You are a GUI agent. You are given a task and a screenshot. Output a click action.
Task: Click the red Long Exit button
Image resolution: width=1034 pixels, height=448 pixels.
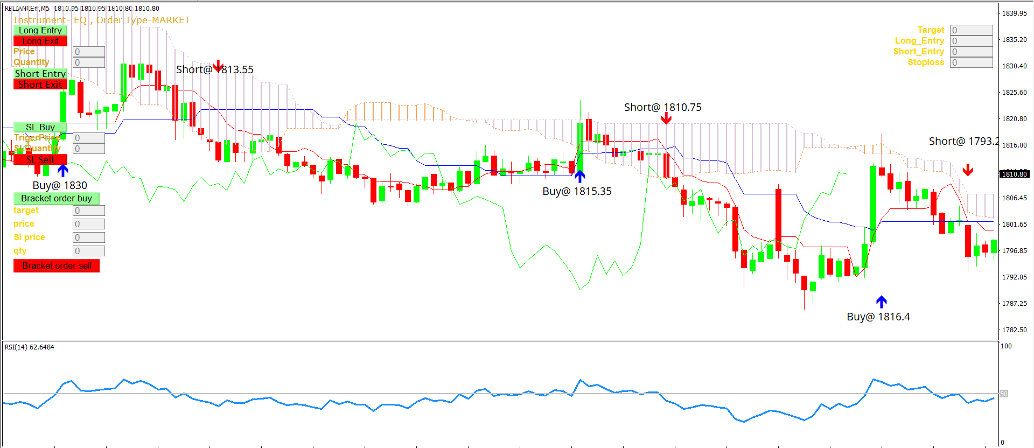pos(40,41)
